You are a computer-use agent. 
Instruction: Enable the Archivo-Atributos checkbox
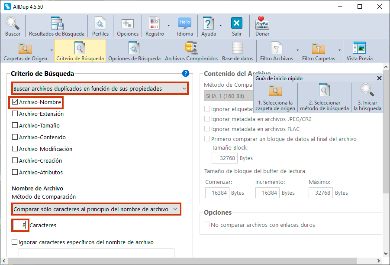click(15, 172)
